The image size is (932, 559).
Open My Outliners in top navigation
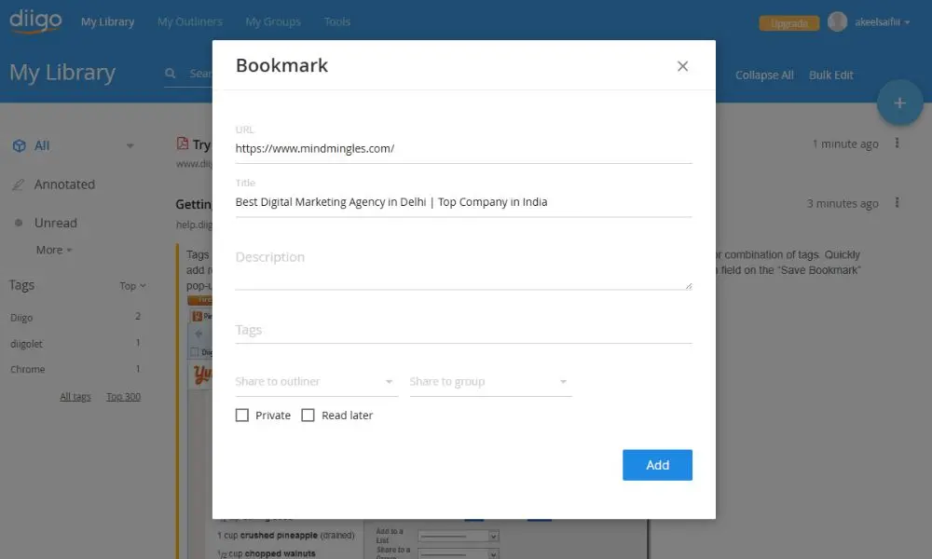point(189,22)
